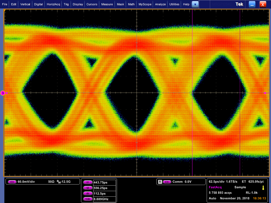Click the 1.6TS/s sample rate readout
271x203 pixels.
(232, 182)
